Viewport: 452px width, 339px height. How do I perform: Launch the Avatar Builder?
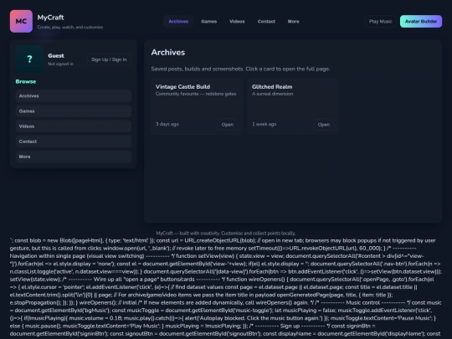[x=421, y=21]
